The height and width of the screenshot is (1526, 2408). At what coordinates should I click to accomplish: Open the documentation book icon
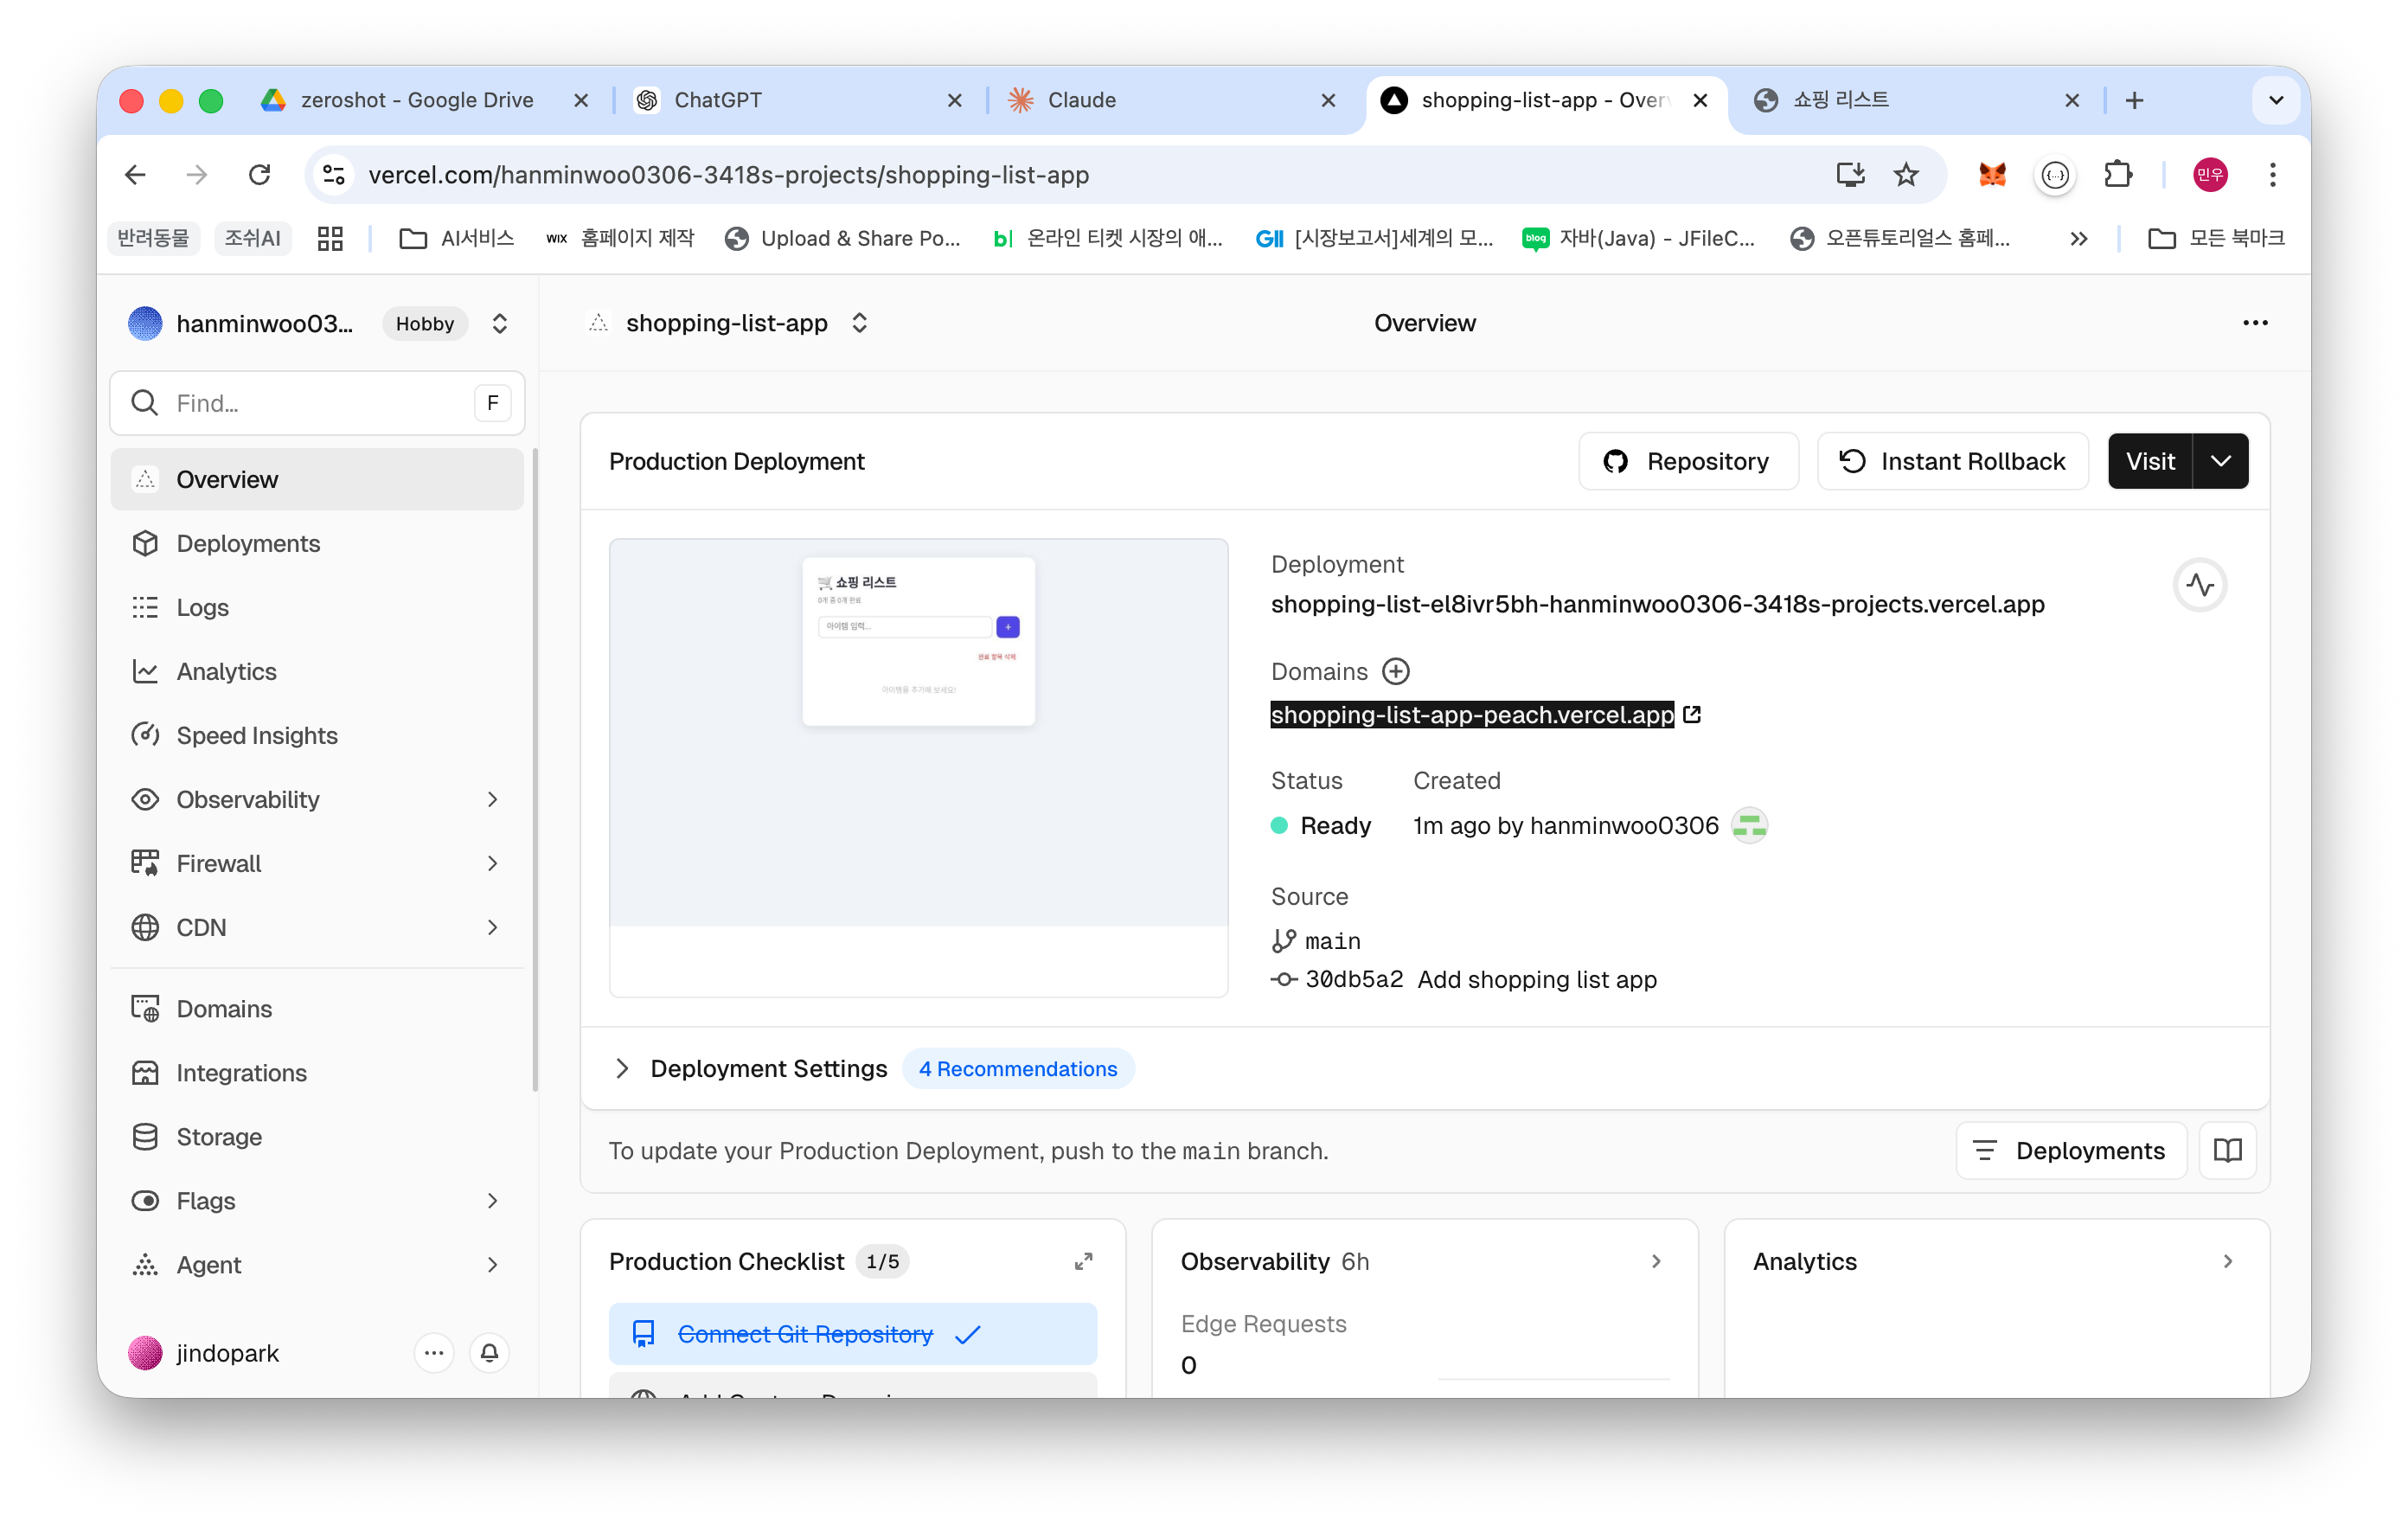[2228, 1151]
